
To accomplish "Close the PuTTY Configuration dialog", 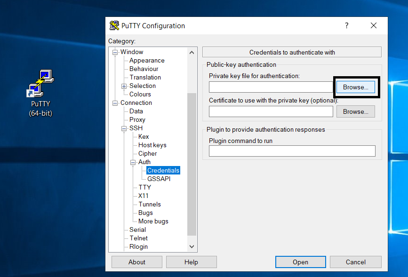I will click(x=374, y=25).
